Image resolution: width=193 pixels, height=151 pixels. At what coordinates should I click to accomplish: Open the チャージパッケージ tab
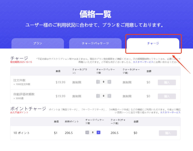[95, 43]
